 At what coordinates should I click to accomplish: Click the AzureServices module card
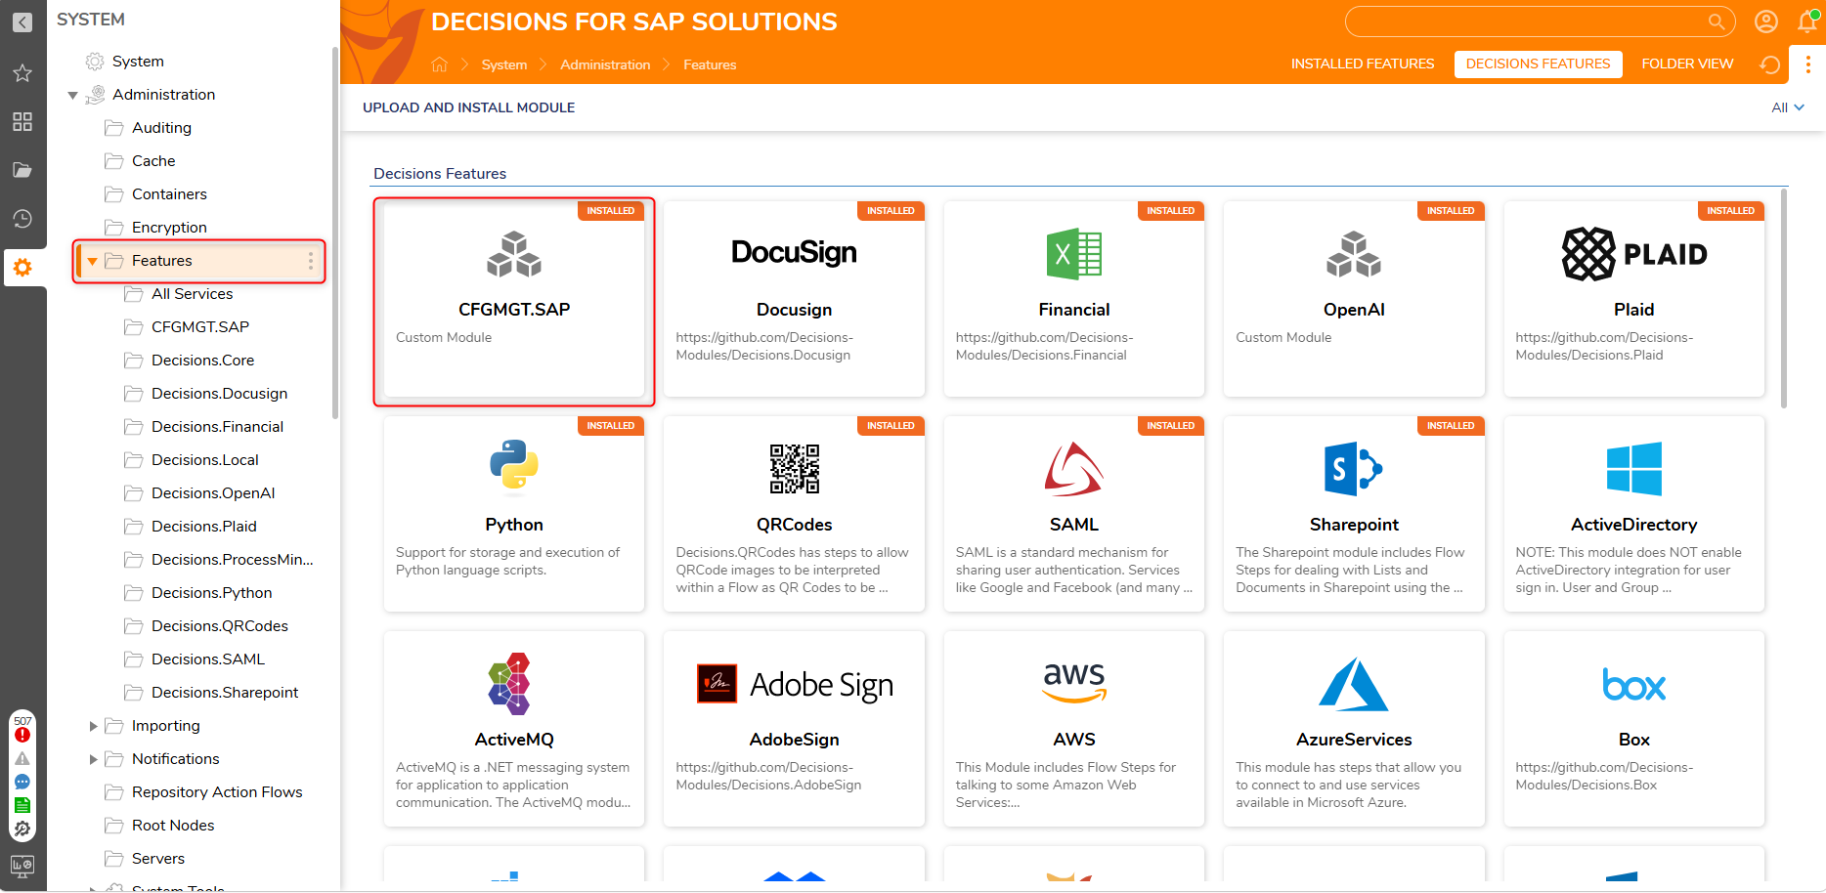1354,729
